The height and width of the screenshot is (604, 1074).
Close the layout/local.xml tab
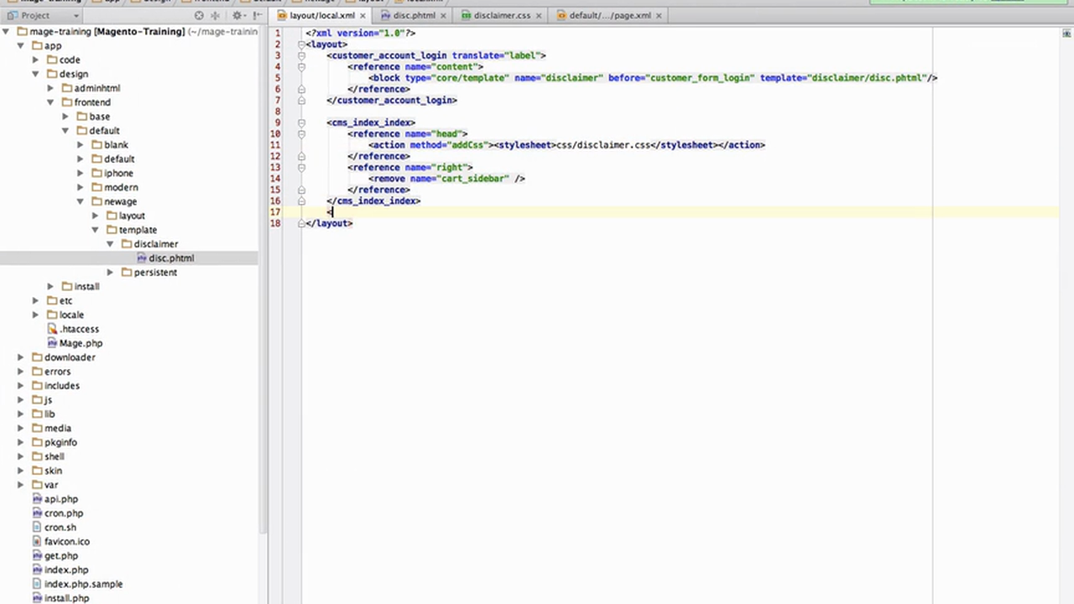[x=362, y=15]
